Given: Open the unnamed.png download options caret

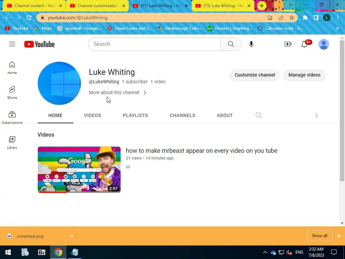Looking at the screenshot, I should point(72,236).
